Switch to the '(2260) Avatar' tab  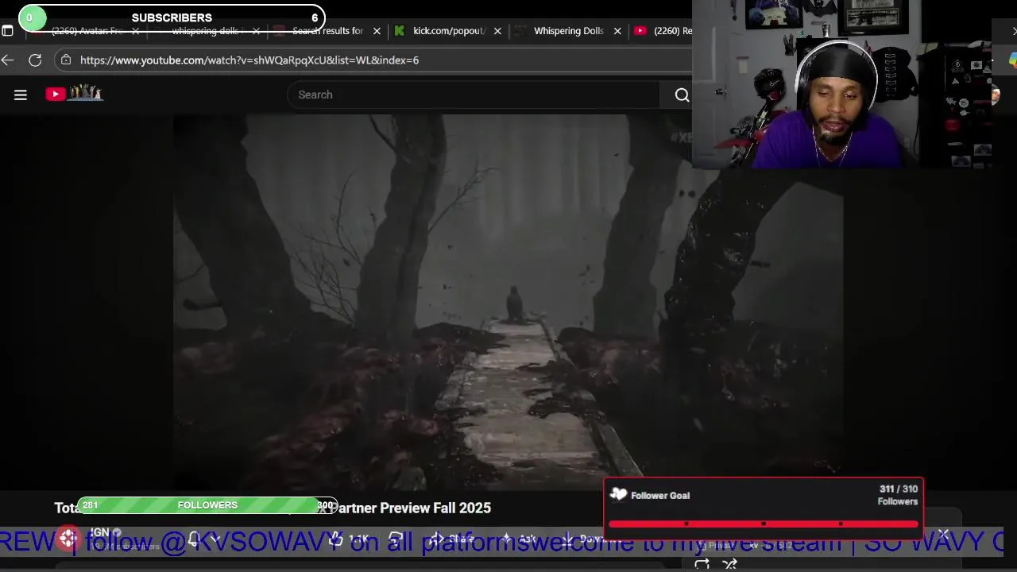pos(86,31)
